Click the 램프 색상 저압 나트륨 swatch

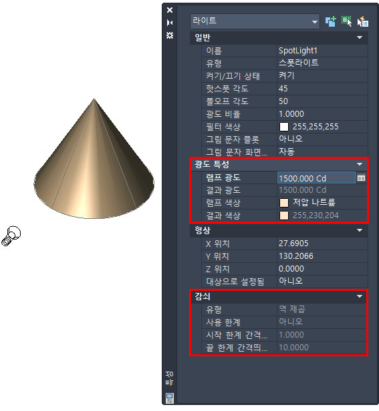point(284,203)
